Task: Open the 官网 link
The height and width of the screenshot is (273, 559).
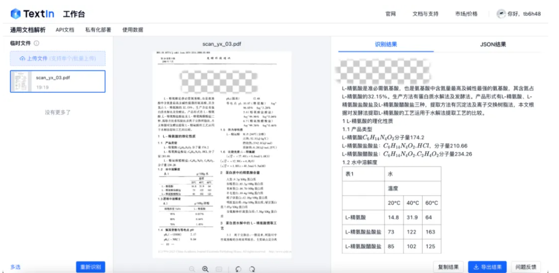Action: [x=390, y=14]
